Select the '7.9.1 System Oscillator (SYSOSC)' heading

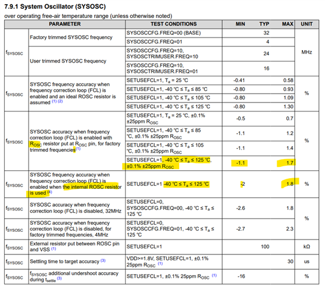[x=55, y=7]
